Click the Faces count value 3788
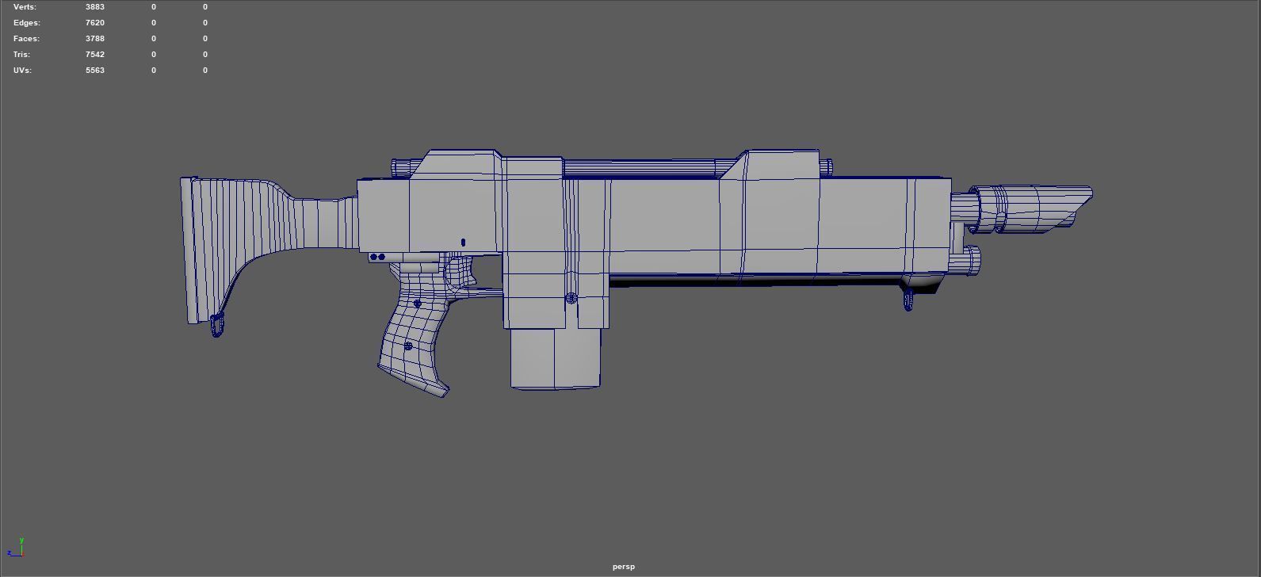This screenshot has height=577, width=1261. 95,38
